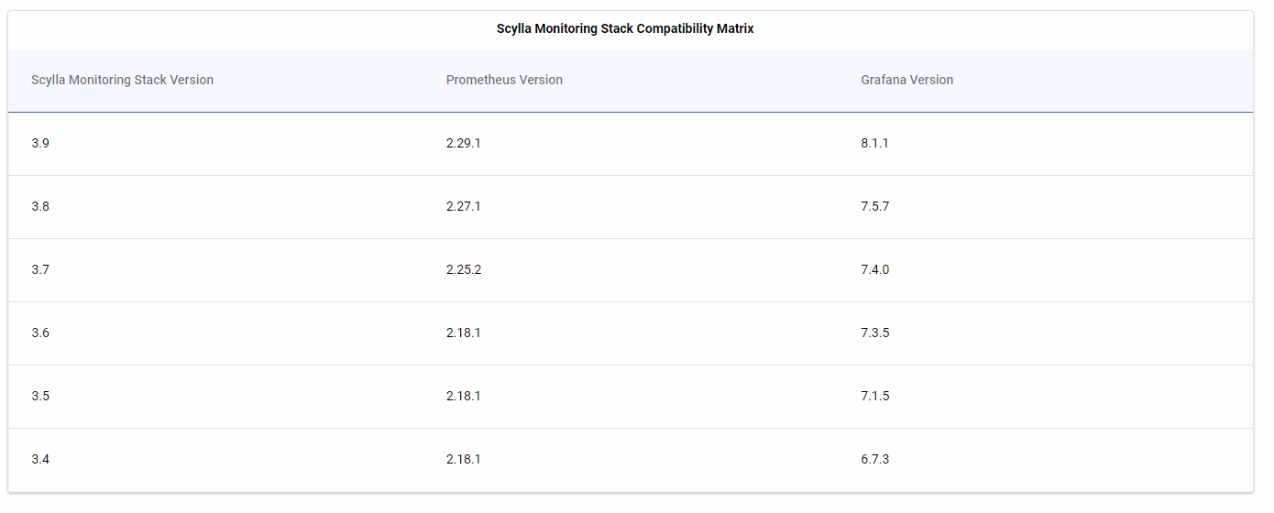This screenshot has width=1274, height=513.
Task: Select Prometheus version 2.29.1 cell
Action: click(x=463, y=143)
